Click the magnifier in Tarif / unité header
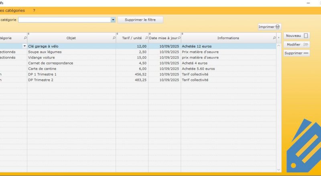Screen dimensions: 321x176 tap(146, 38)
